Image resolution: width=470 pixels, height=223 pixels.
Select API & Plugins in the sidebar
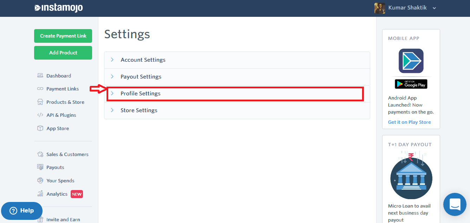click(61, 115)
